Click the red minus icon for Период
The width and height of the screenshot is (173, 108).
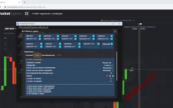(107, 76)
